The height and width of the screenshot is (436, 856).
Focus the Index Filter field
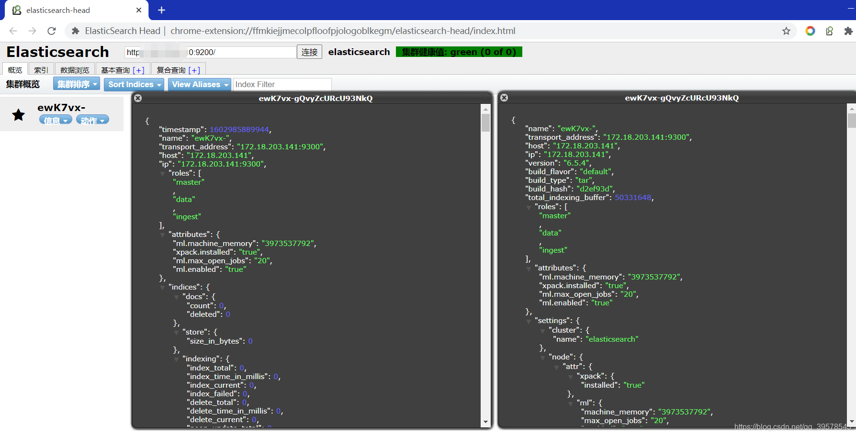[282, 84]
